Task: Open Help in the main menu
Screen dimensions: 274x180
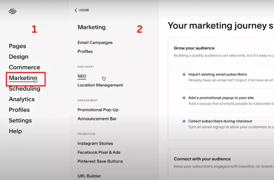Action: [16, 131]
